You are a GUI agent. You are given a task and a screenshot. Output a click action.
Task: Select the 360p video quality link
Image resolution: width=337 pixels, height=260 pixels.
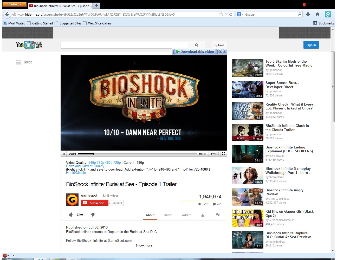(x=100, y=162)
